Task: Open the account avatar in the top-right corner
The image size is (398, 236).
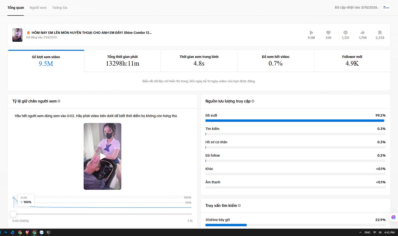Action: 386,7
